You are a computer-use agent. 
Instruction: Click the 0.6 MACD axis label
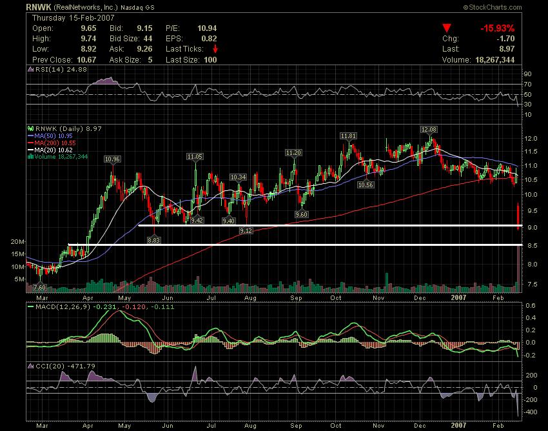[x=531, y=305]
